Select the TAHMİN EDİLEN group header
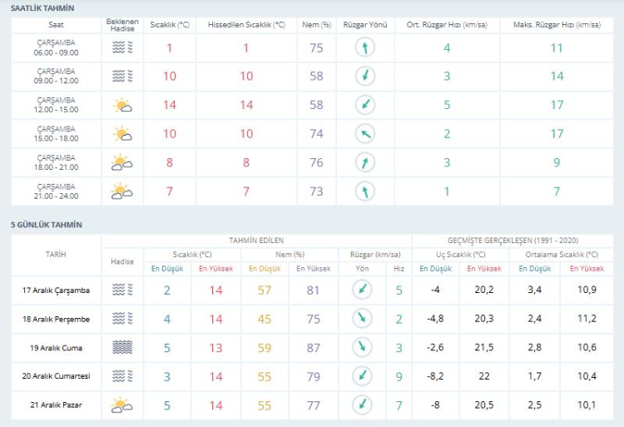Image resolution: width=624 pixels, height=427 pixels. pyautogui.click(x=256, y=240)
